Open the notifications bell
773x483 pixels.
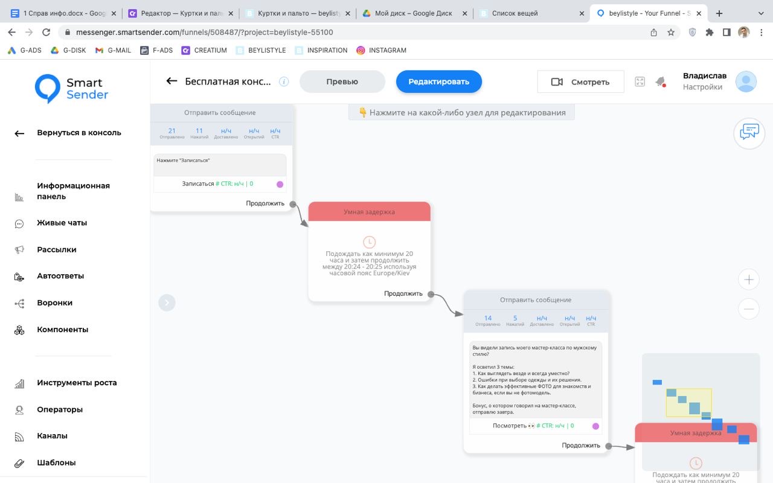point(660,82)
